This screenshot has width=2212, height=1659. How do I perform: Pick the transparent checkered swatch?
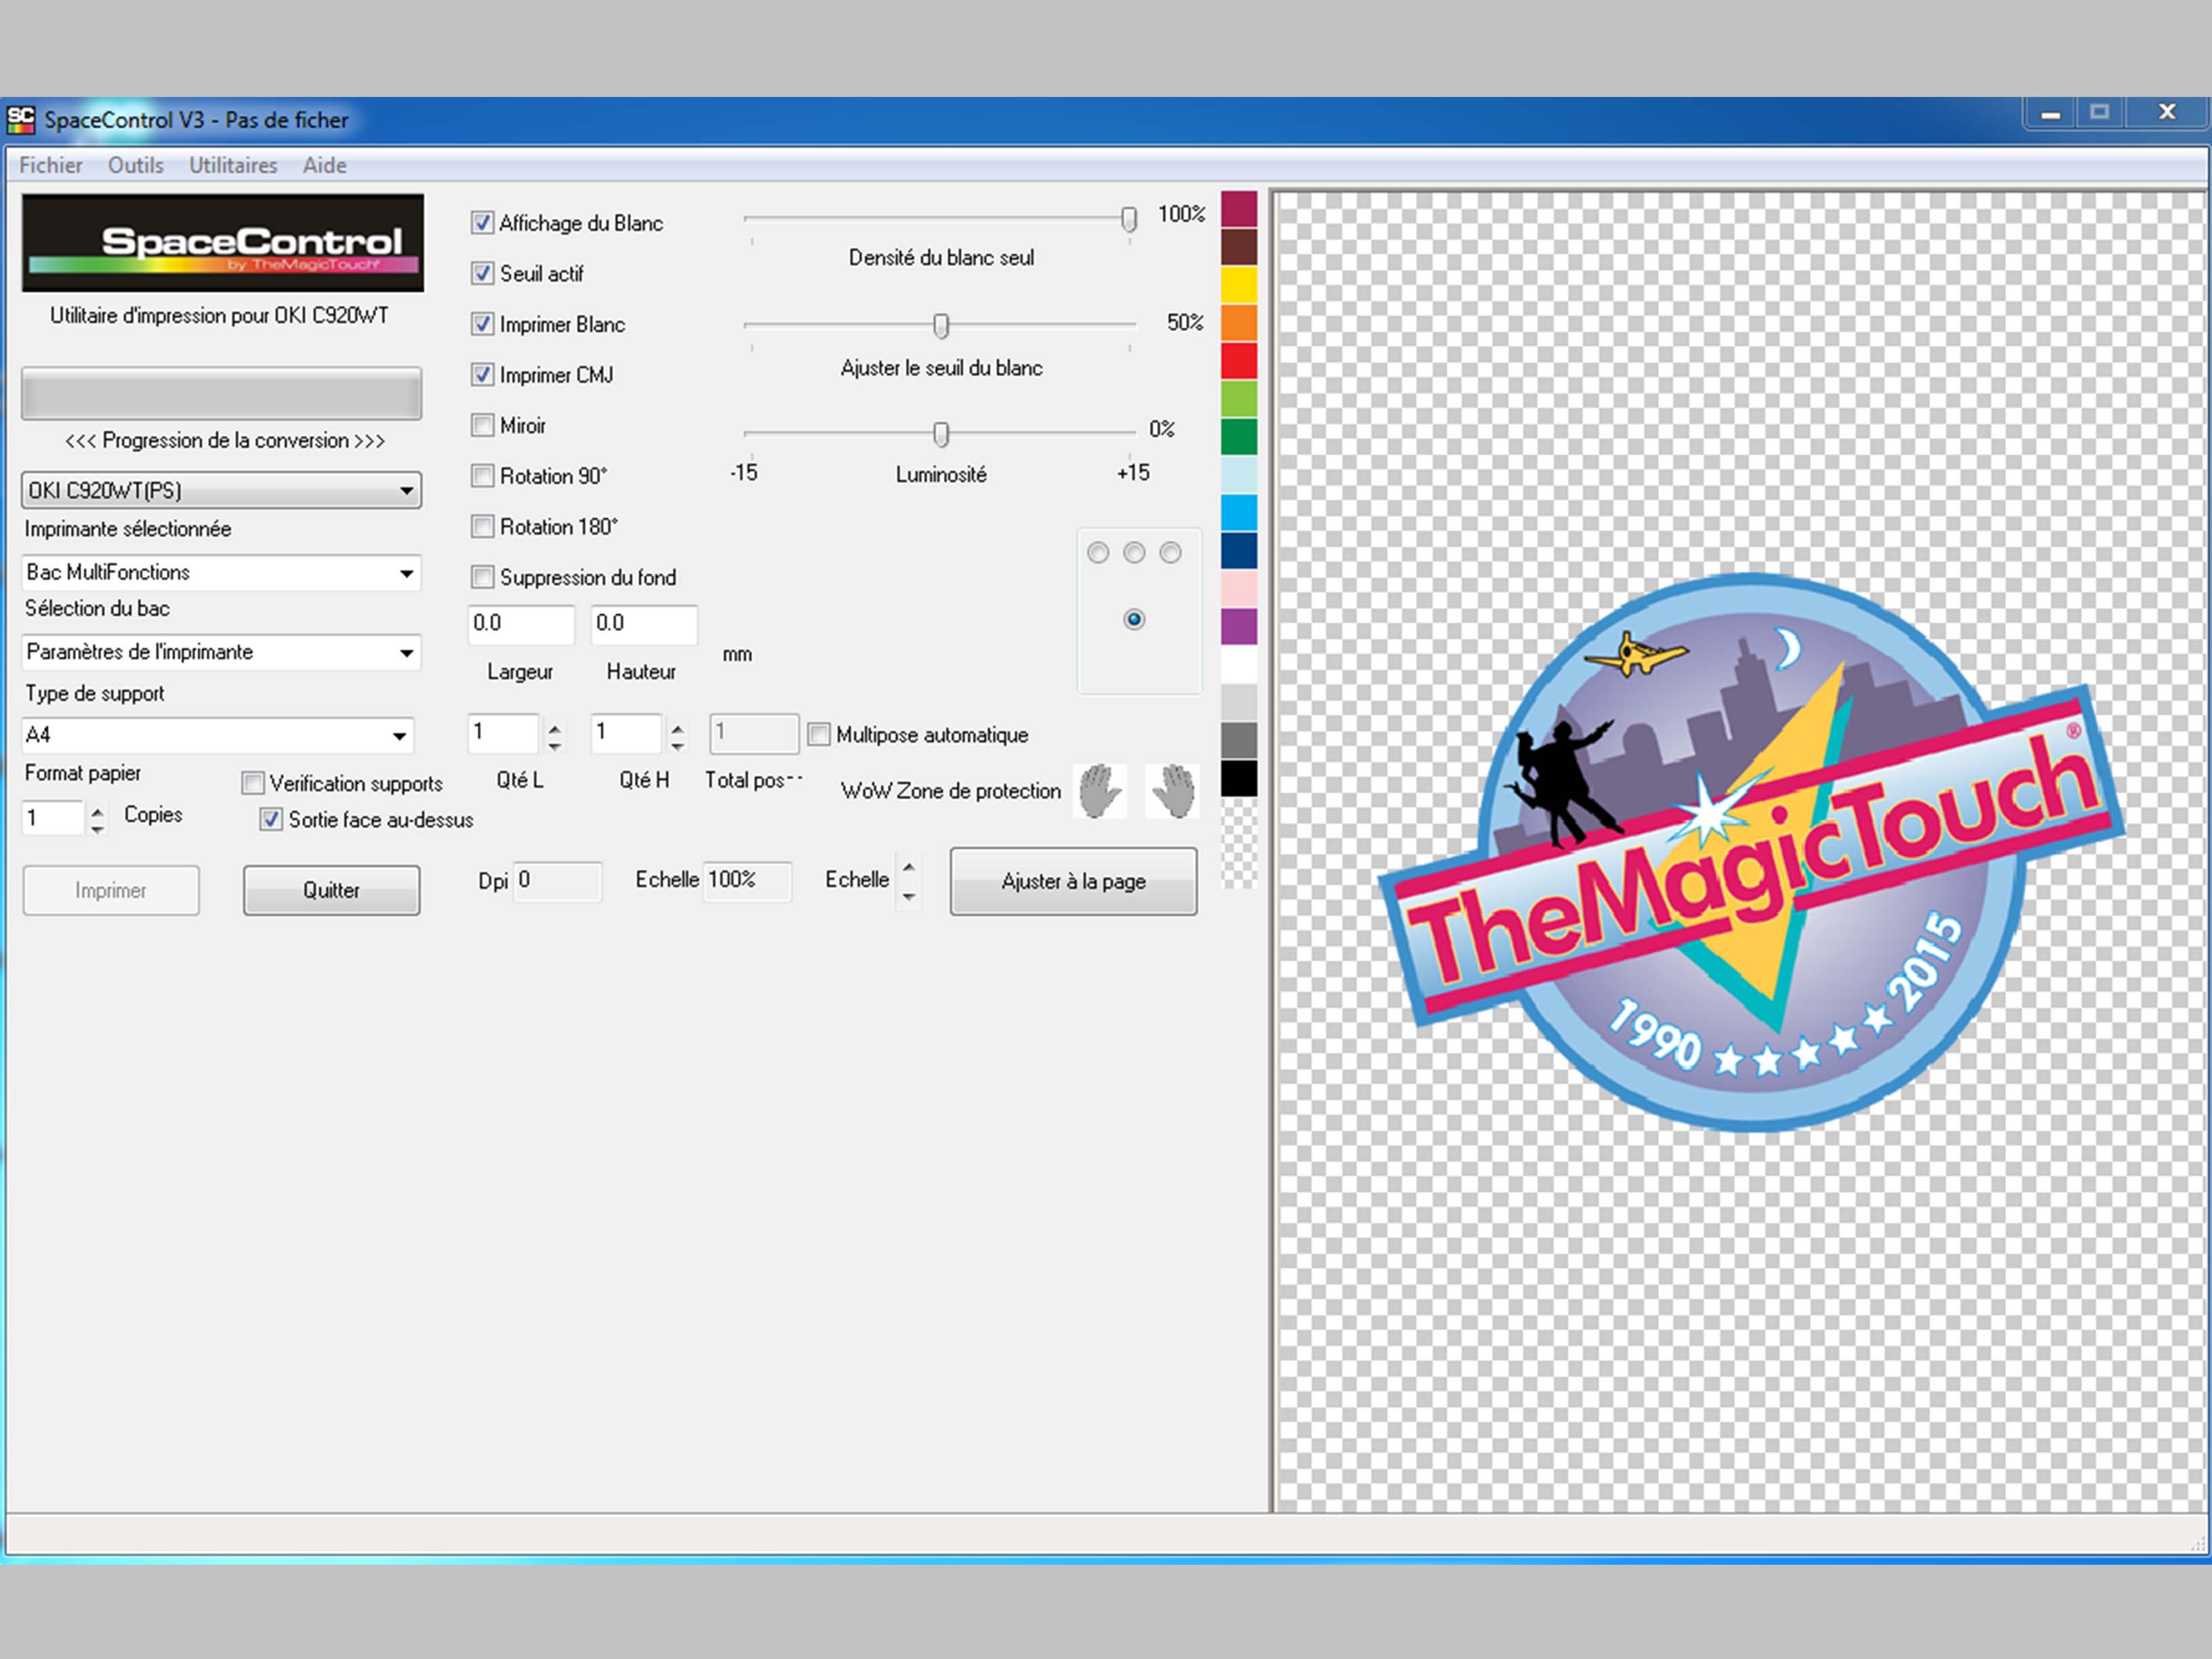[1239, 845]
